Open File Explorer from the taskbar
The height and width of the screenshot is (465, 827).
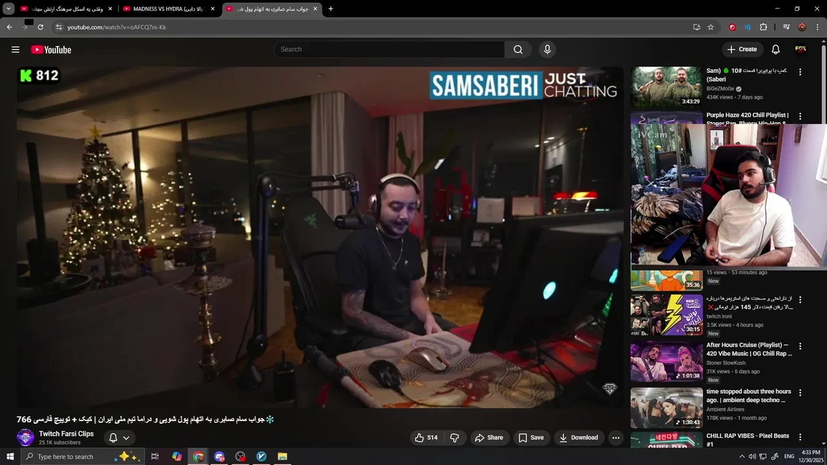[282, 457]
